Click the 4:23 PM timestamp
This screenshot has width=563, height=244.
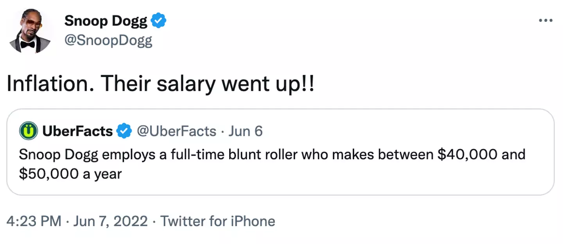coord(34,221)
